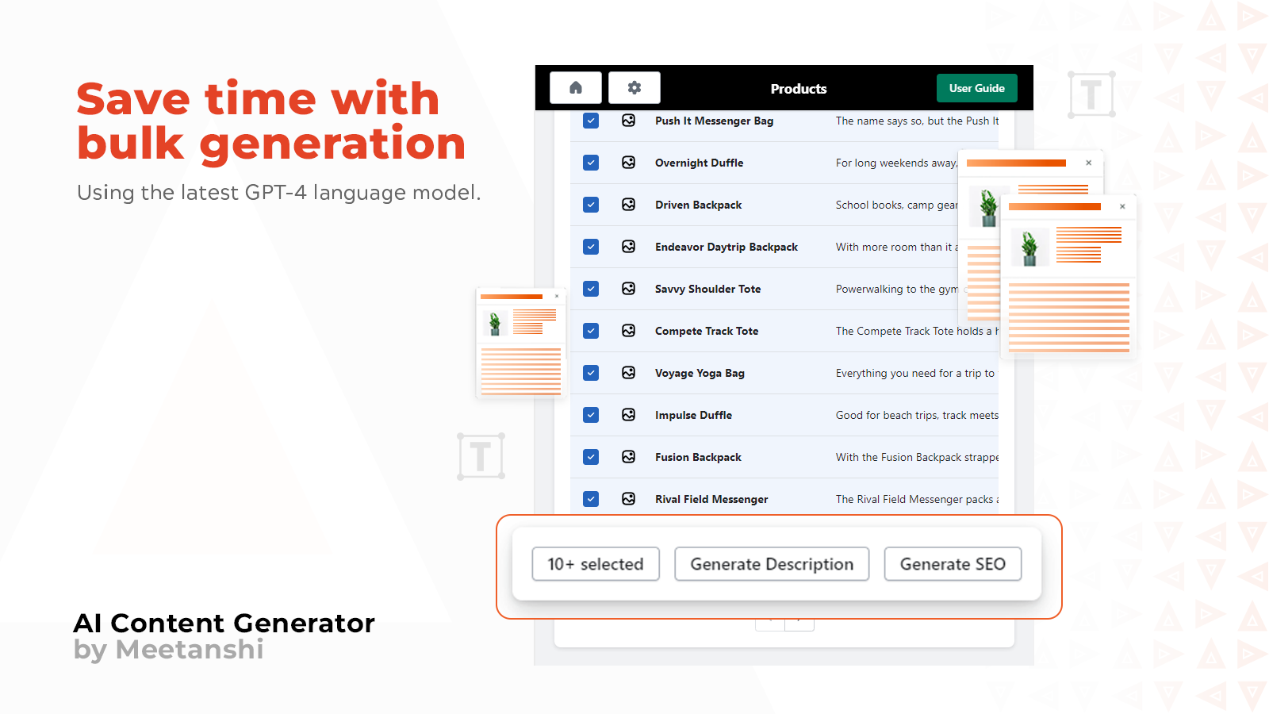The image size is (1269, 714).
Task: Uncheck the Voyage Yoga Bag checkbox
Action: (591, 373)
